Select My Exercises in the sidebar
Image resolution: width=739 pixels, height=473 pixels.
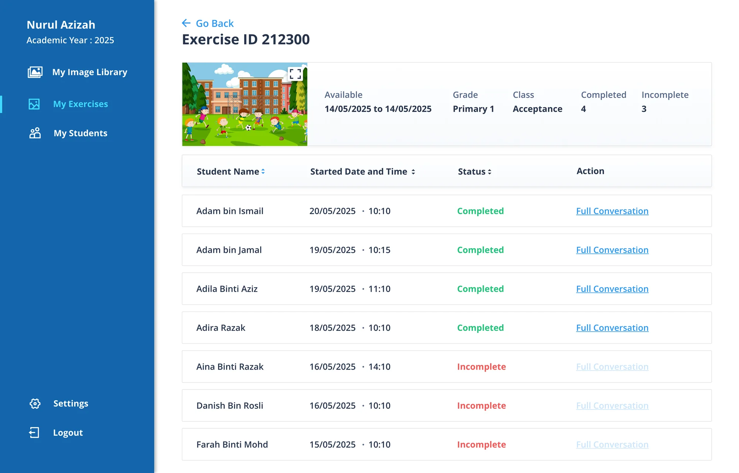(x=81, y=104)
